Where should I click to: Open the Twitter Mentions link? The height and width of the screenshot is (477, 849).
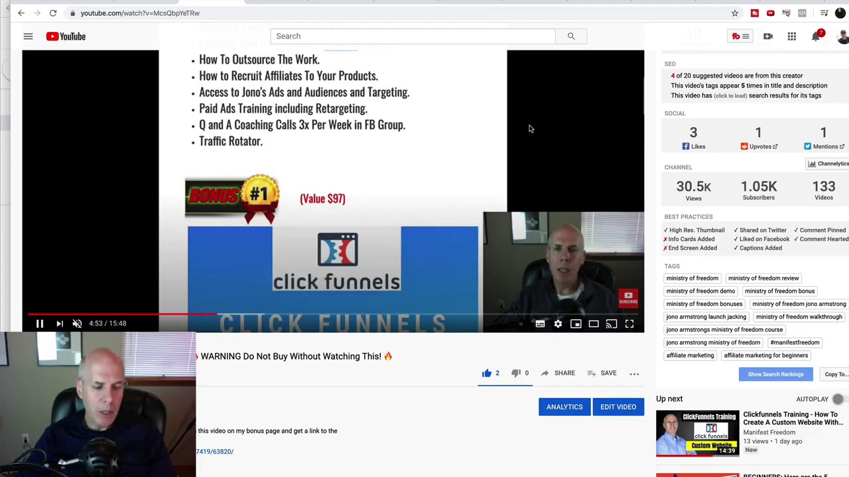(824, 146)
